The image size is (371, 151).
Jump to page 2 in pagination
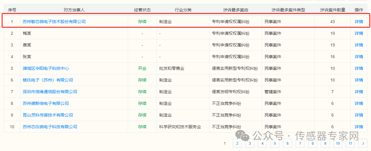[x=237, y=144]
